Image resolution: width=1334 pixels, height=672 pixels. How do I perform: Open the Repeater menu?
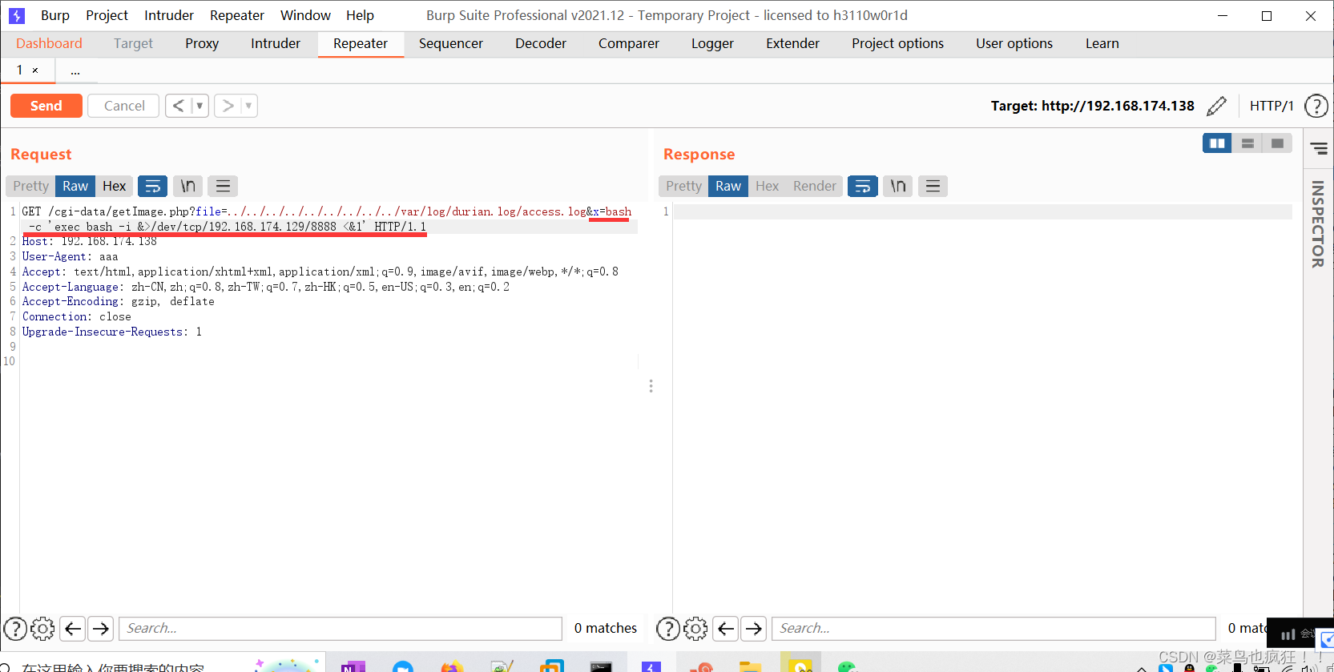237,15
